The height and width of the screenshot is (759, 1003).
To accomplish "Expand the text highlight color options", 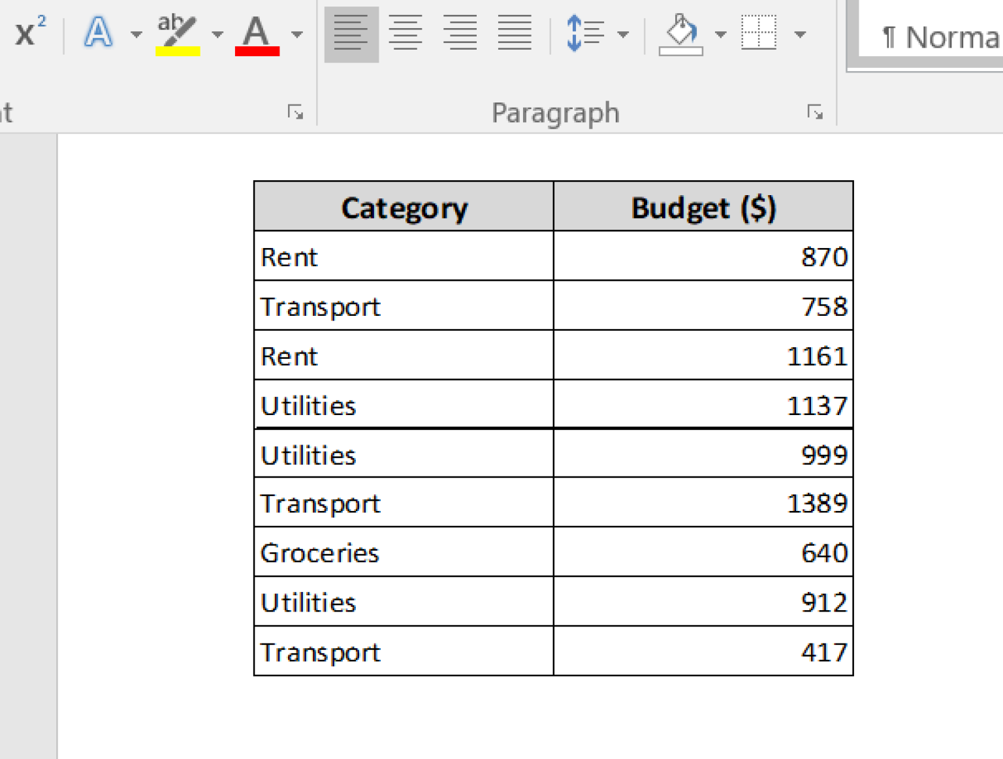I will pyautogui.click(x=217, y=33).
